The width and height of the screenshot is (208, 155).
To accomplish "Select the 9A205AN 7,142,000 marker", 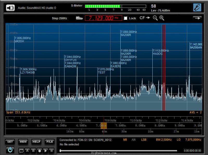I will pos(196,46).
